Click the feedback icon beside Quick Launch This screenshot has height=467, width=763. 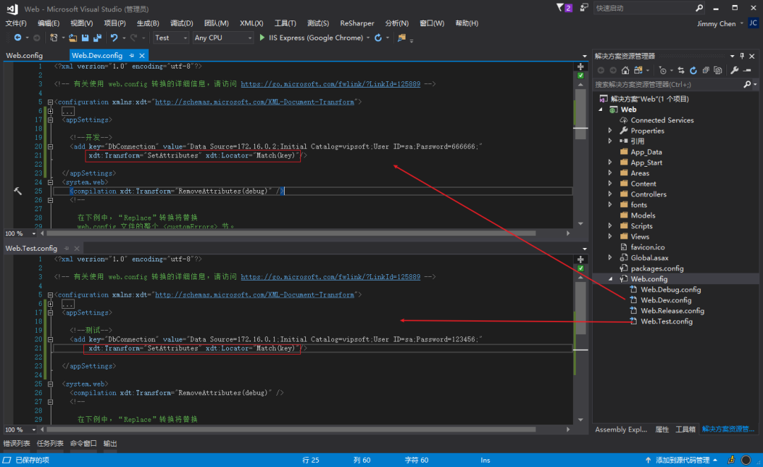[584, 7]
